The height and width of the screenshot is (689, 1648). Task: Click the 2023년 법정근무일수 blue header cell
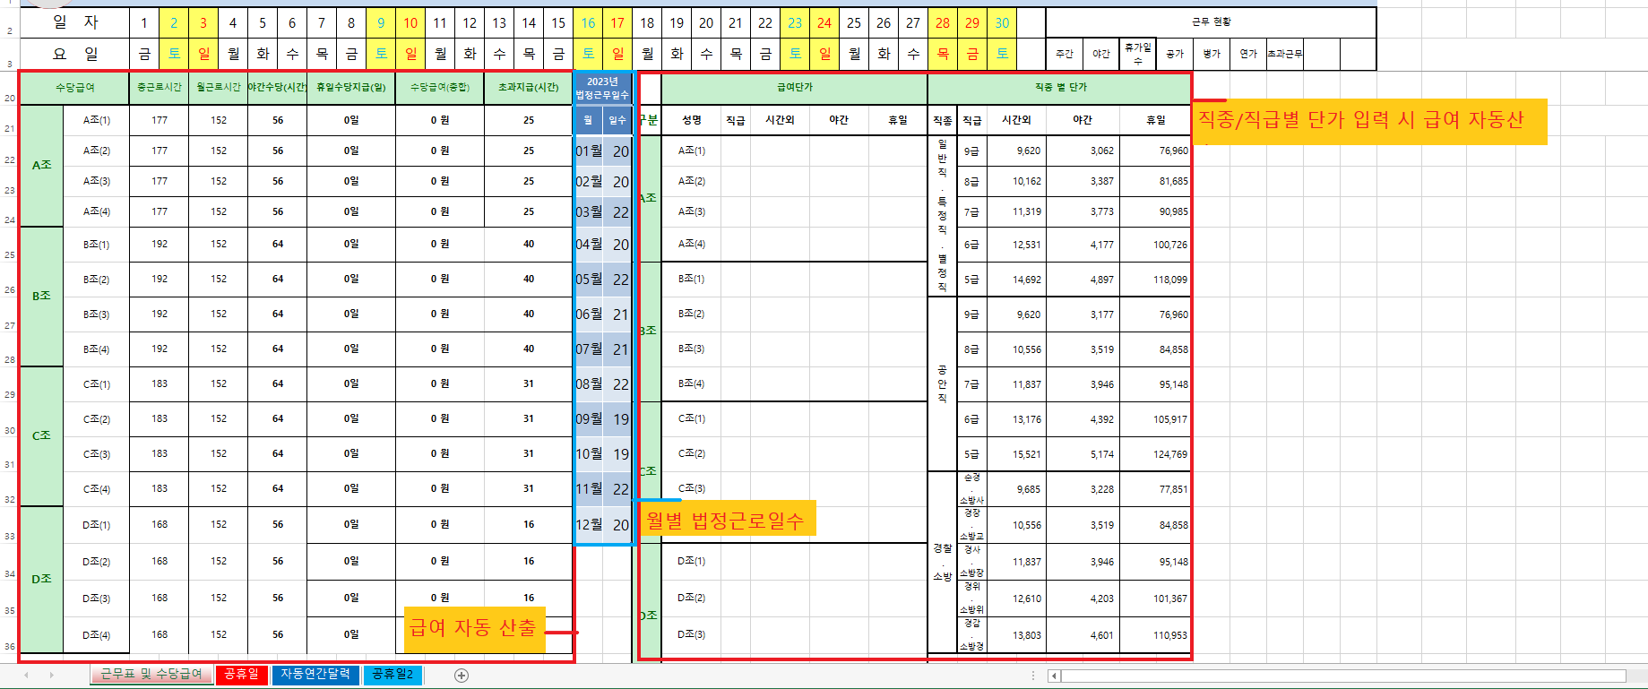602,88
